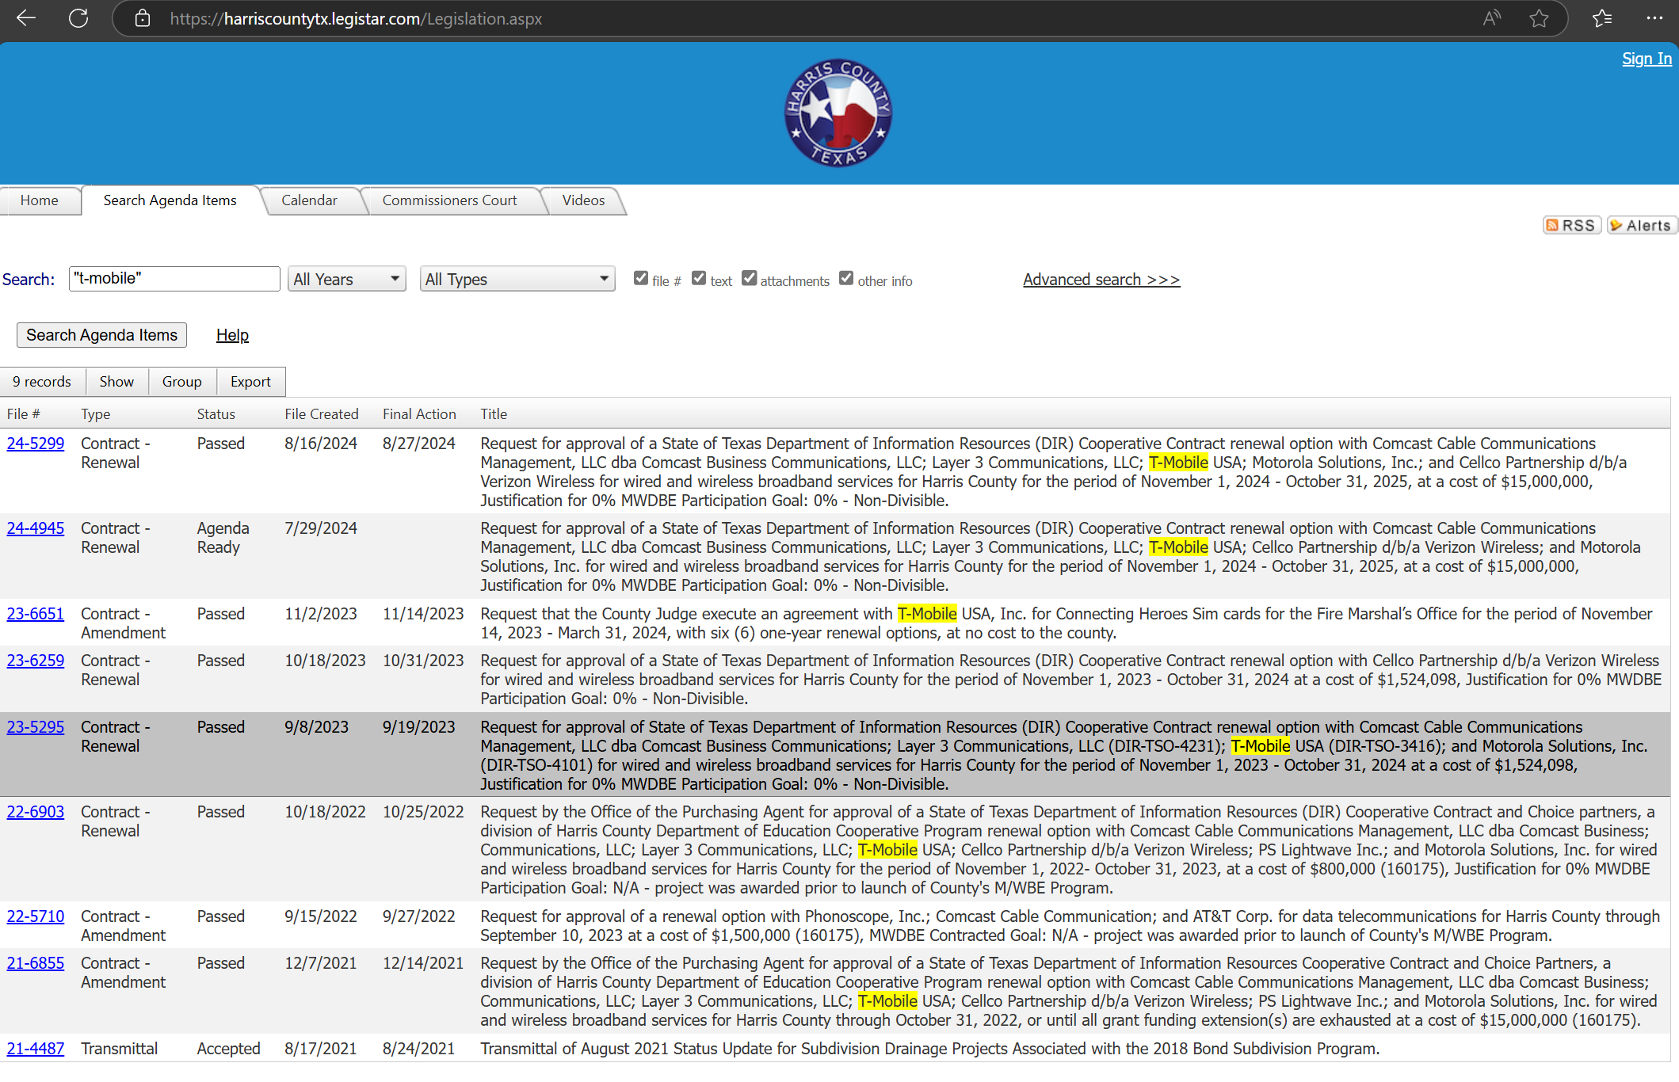1679x1082 pixels.
Task: Expand the All Years dropdown
Action: click(347, 279)
